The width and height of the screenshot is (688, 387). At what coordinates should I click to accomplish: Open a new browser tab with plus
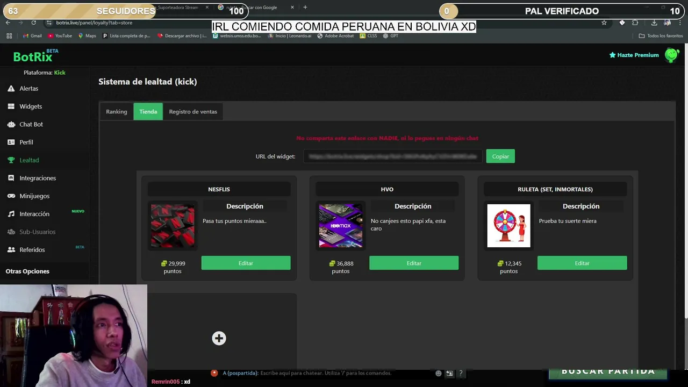tap(305, 8)
